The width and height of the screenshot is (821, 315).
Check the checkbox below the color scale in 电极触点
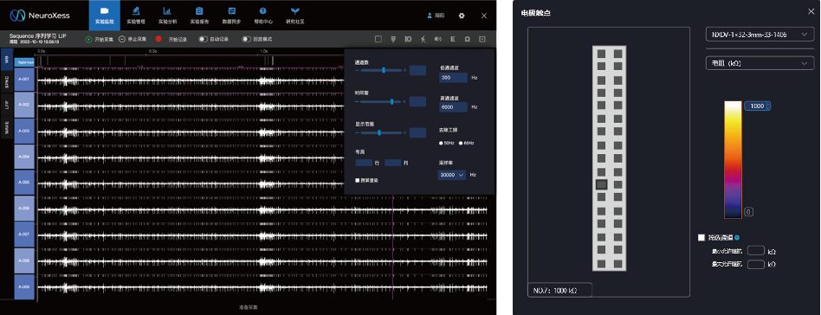[701, 238]
